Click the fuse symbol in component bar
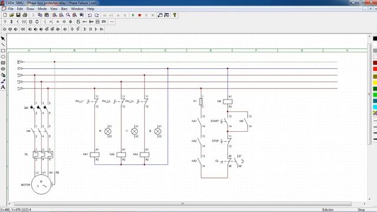The width and height of the screenshot is (377, 212). [x=11, y=22]
